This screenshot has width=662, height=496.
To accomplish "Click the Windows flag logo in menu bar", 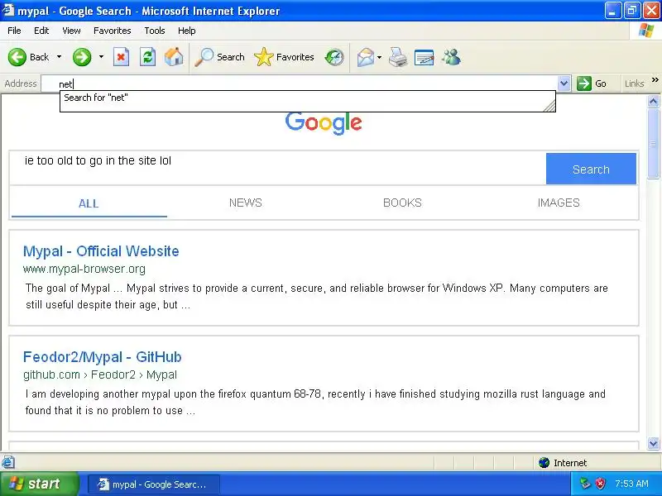I will click(x=646, y=31).
